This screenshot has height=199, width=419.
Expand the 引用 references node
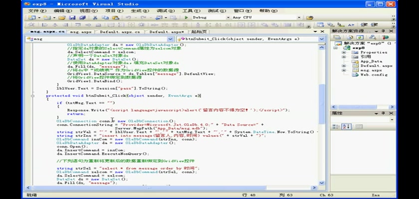[344, 57]
